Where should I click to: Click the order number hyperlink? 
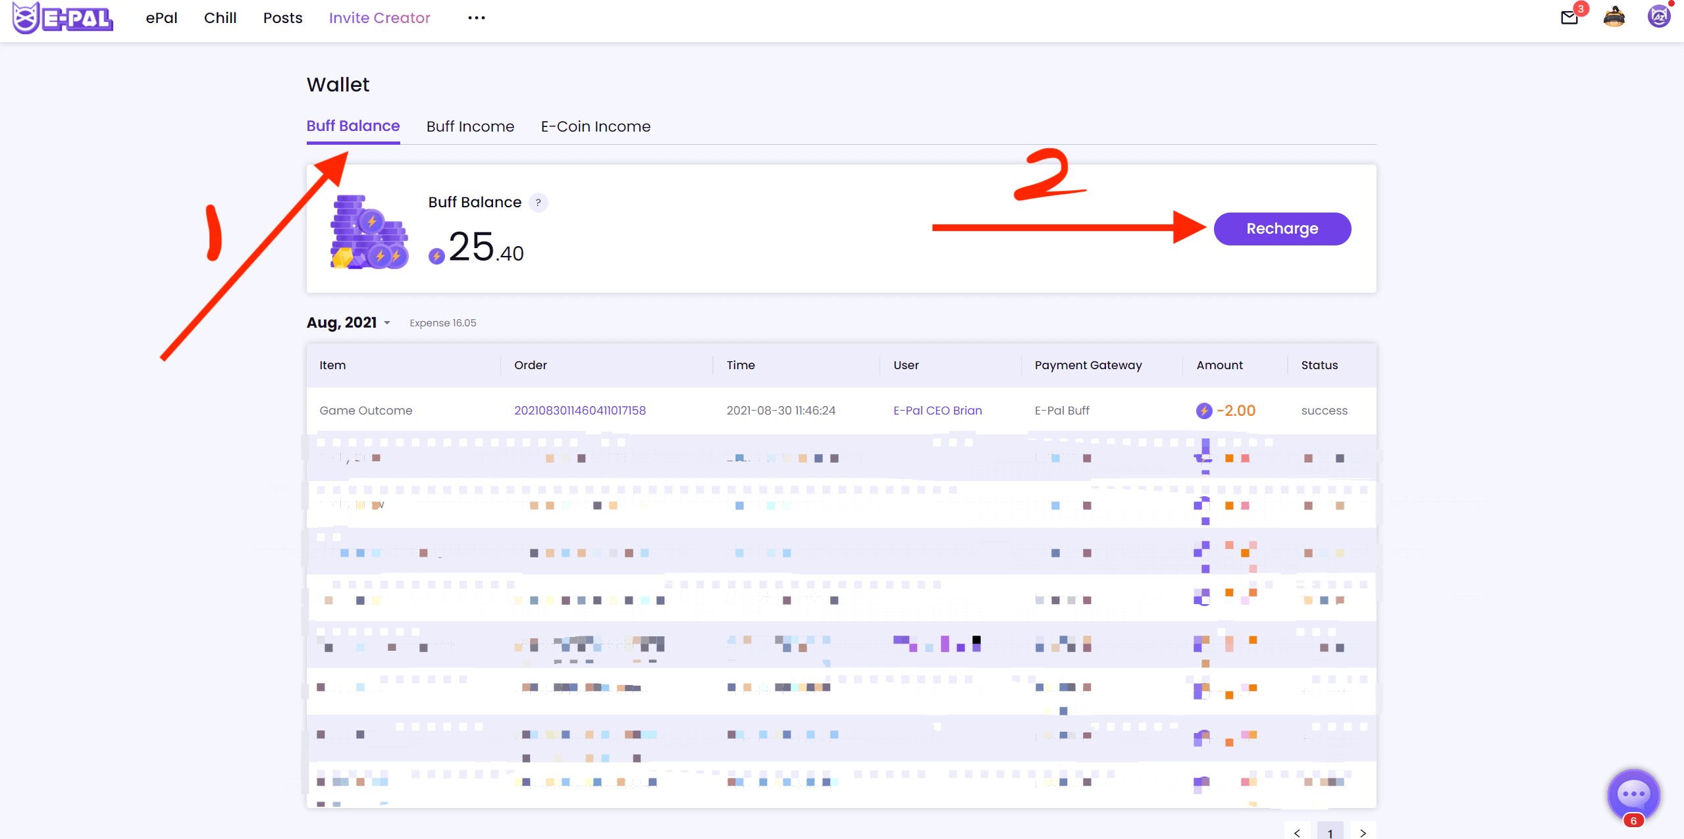click(x=580, y=410)
